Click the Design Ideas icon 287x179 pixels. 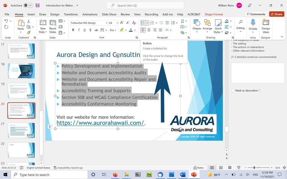(x=266, y=23)
